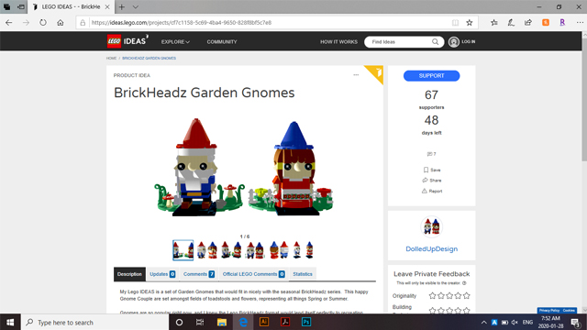Click the LEGO logo in the header

[114, 41]
